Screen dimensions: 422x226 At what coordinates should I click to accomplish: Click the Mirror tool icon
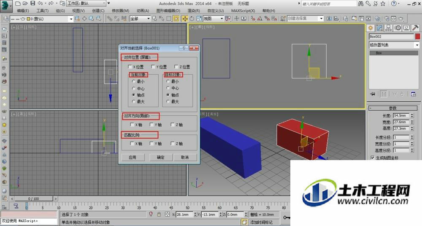pos(329,19)
